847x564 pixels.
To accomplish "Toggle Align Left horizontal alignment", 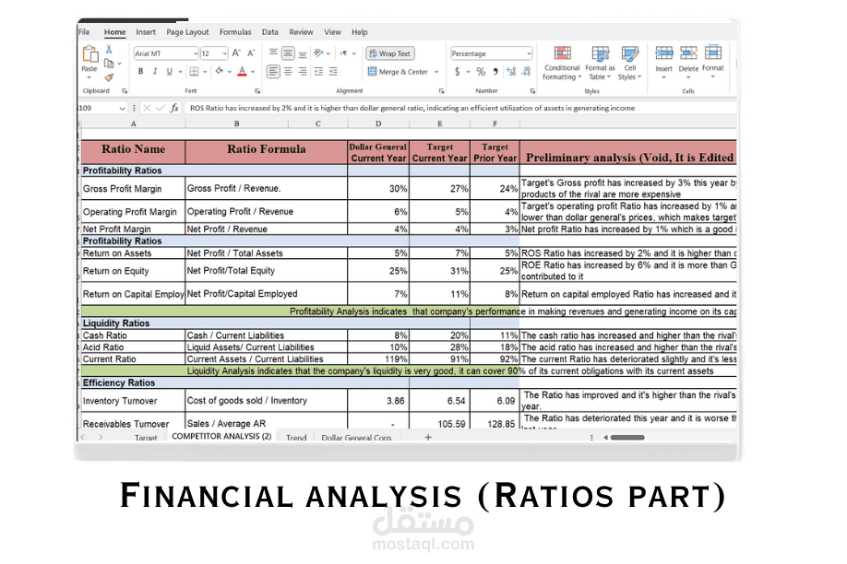I will click(x=273, y=71).
